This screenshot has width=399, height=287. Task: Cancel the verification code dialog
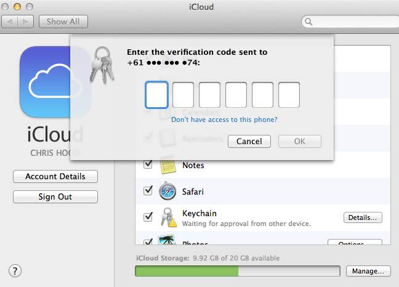[x=249, y=141]
